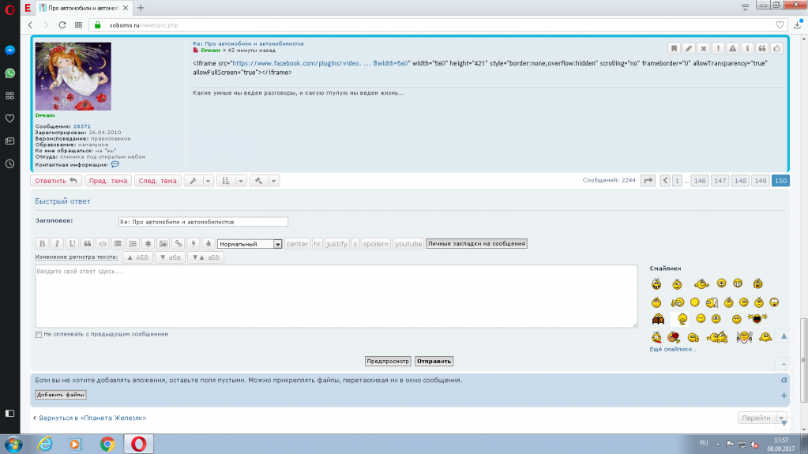Click the 'Отправить' submit button
Image resolution: width=808 pixels, height=454 pixels.
[x=434, y=361]
